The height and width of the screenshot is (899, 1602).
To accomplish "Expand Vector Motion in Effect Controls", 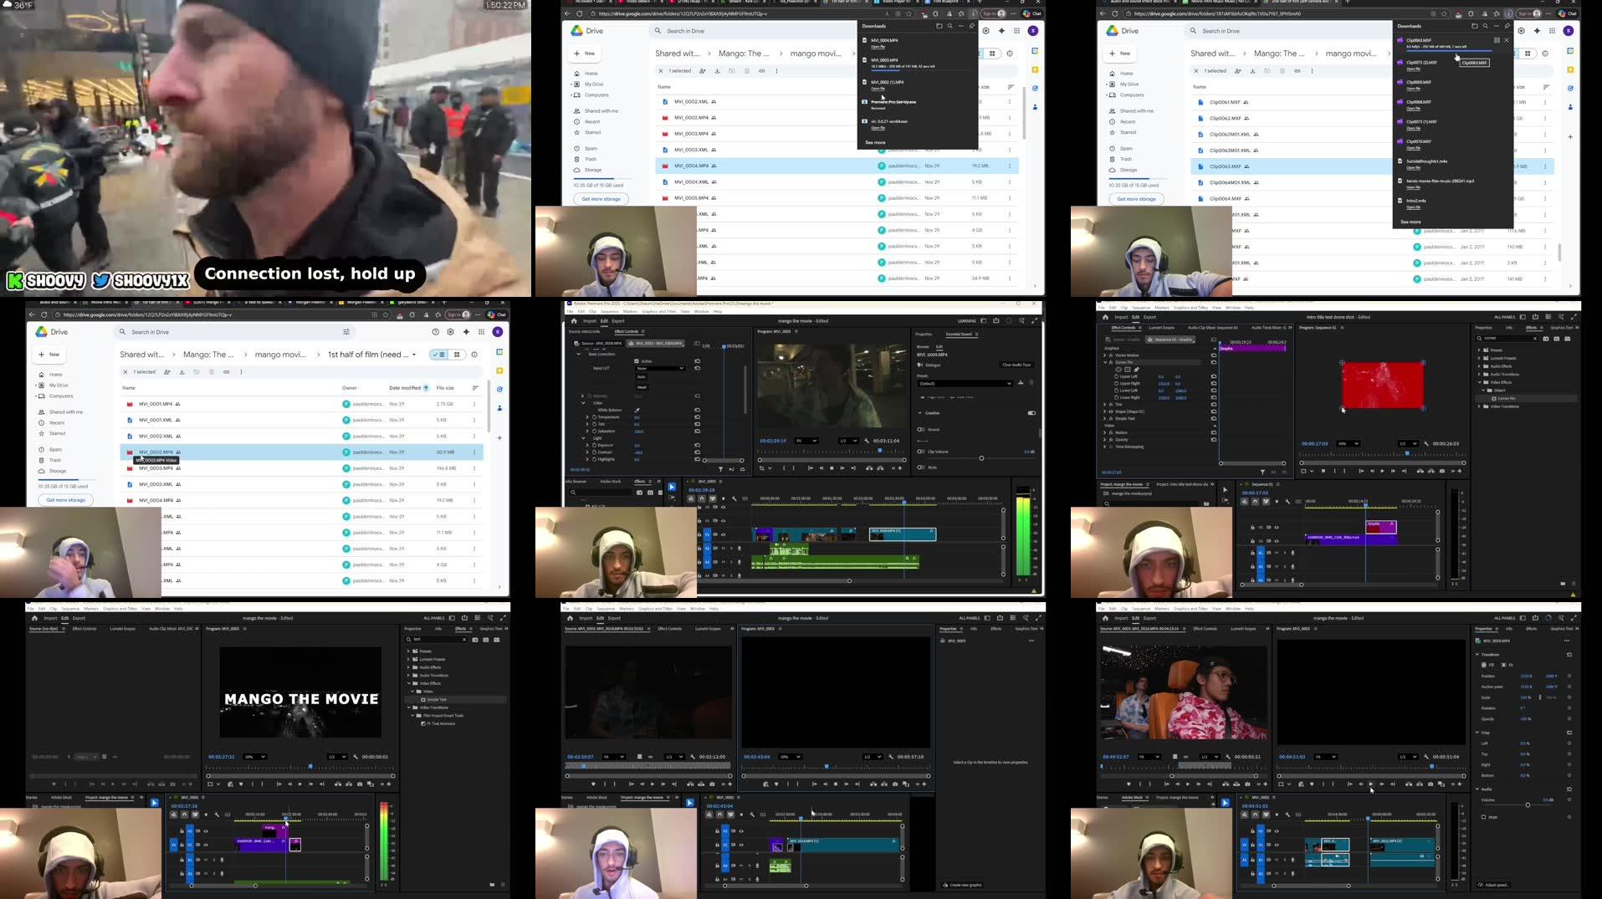I will (x=1105, y=355).
